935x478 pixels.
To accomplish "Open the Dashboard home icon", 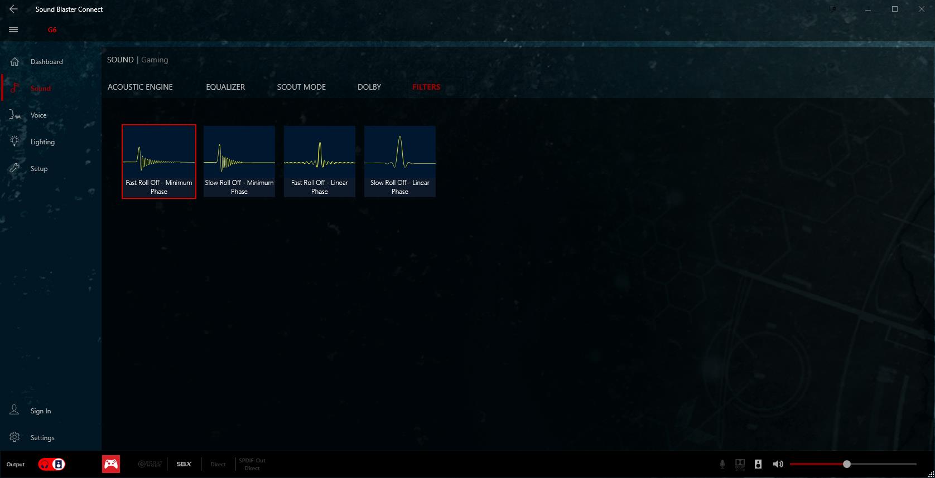I will click(15, 62).
